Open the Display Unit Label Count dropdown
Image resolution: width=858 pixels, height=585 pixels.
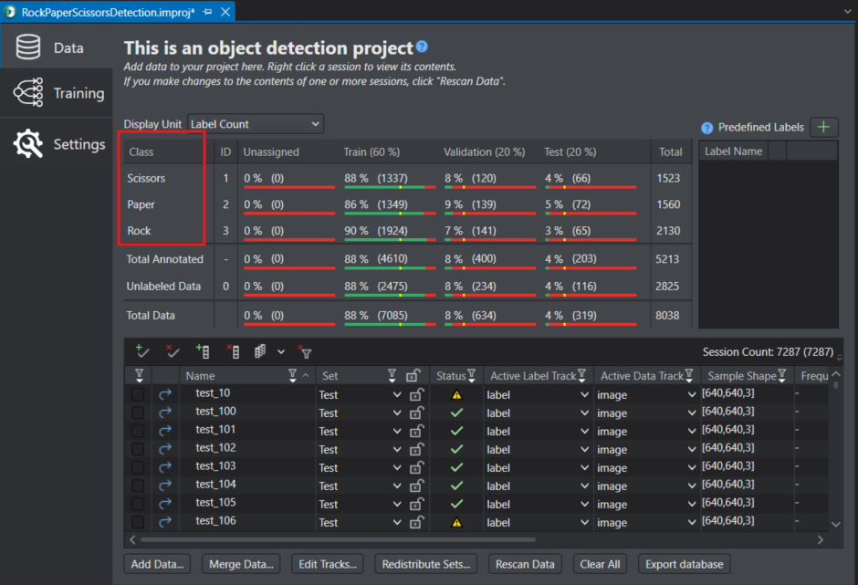coord(256,124)
